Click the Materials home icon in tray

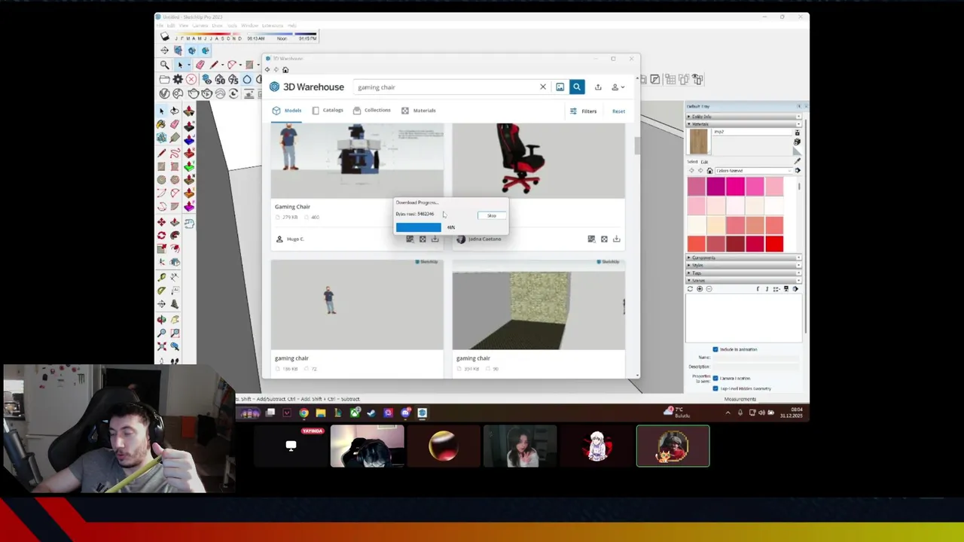coord(709,171)
